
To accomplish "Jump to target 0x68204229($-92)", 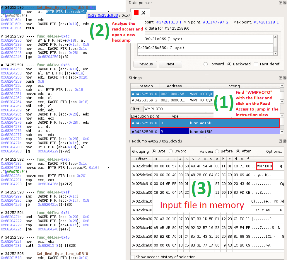I will coord(54,151).
